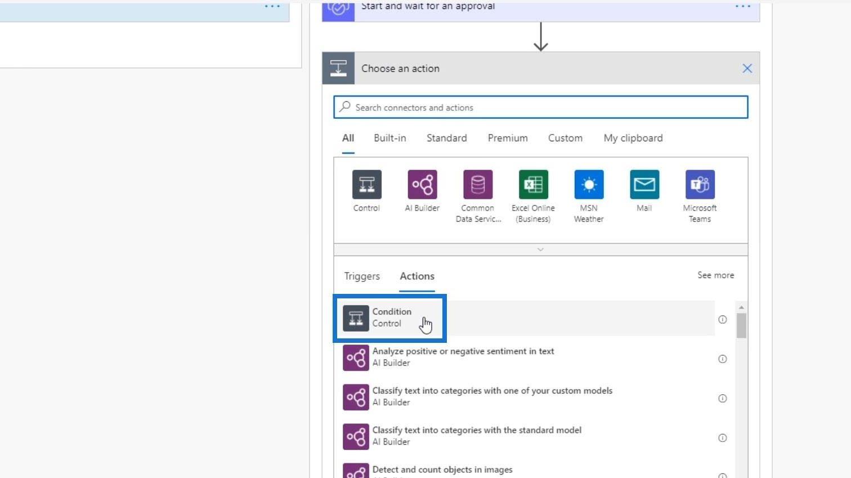
Task: Open the AI Builder connector icon
Action: click(422, 185)
